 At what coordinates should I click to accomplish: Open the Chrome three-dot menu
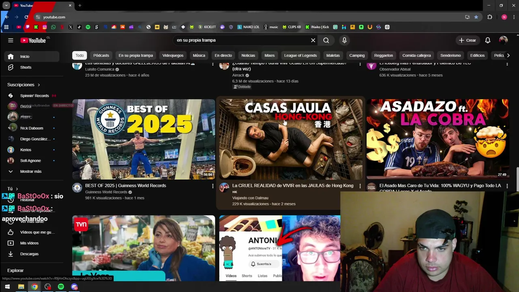tap(514, 17)
